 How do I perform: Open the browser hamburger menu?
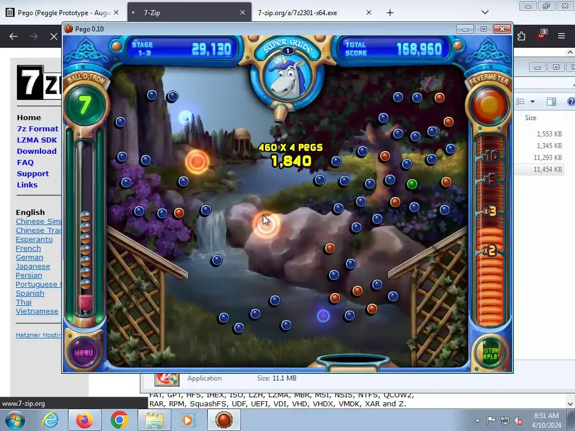coord(561,36)
